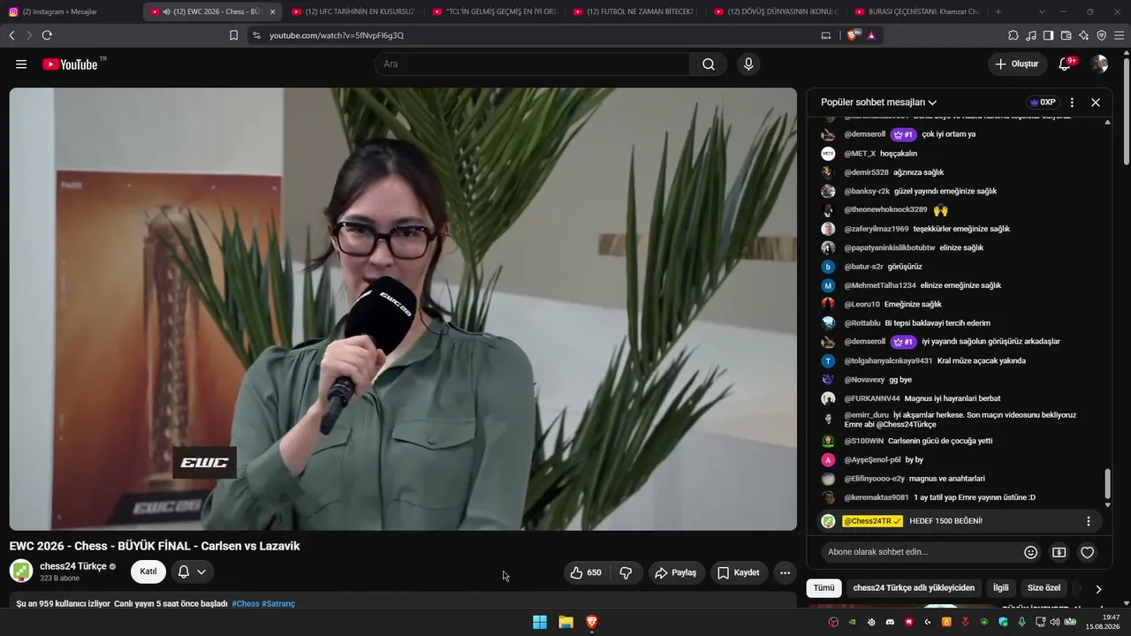Viewport: 1131px width, 636px height.
Task: Mute the EWC 2026 tab audio
Action: click(x=166, y=11)
